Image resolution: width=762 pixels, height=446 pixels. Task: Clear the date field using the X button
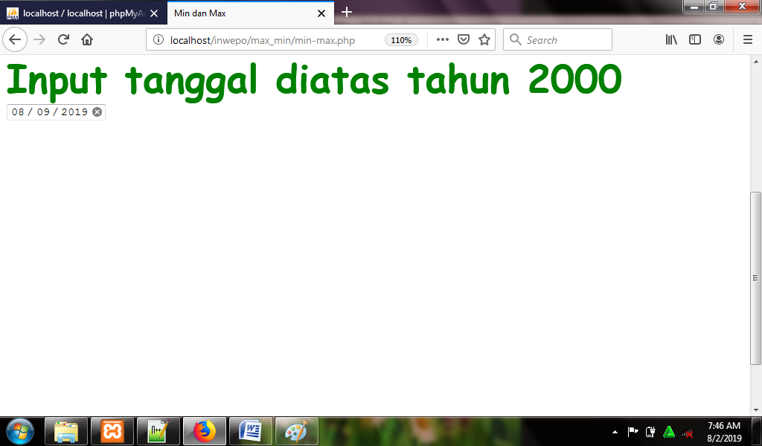click(x=97, y=111)
